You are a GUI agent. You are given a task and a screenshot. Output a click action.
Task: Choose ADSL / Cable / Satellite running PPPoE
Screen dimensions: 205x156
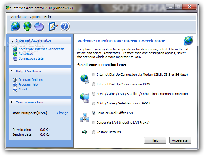[94, 103]
